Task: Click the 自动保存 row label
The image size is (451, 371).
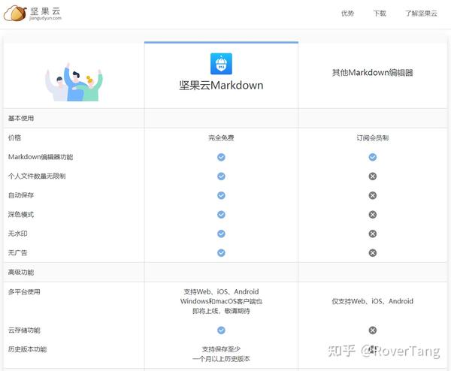Action: click(21, 195)
